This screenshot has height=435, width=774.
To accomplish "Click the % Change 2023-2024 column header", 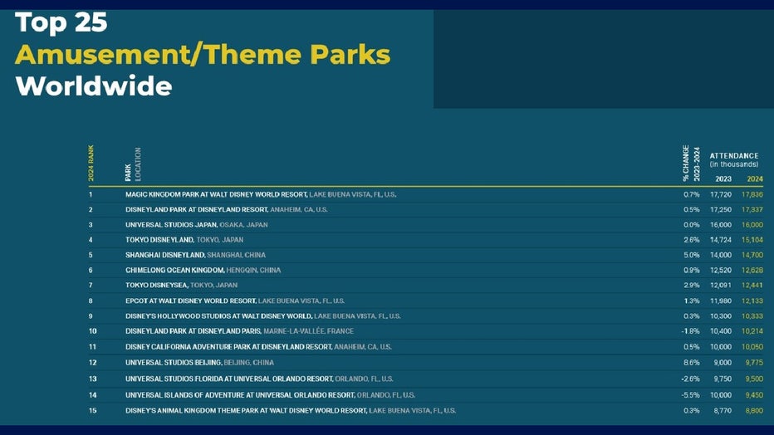I will pyautogui.click(x=690, y=164).
